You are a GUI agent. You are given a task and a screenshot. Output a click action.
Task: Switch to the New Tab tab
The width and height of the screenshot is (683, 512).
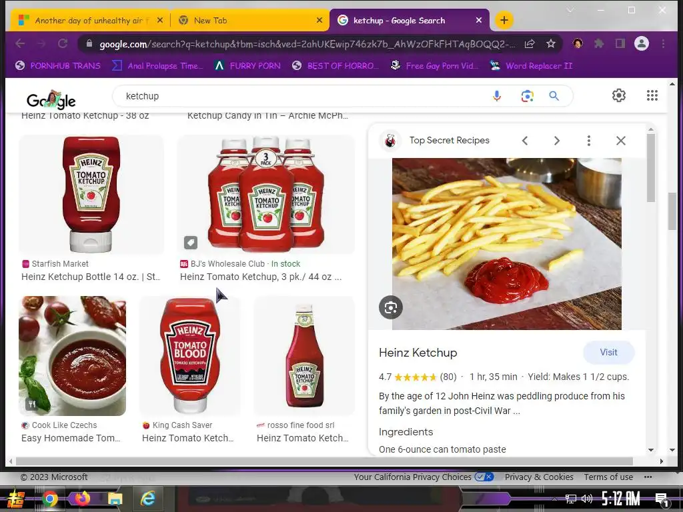(x=249, y=21)
